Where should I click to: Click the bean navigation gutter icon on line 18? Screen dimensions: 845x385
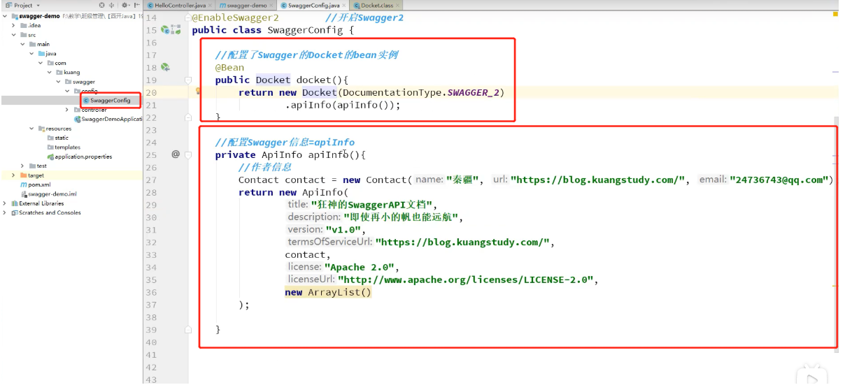pyautogui.click(x=166, y=68)
